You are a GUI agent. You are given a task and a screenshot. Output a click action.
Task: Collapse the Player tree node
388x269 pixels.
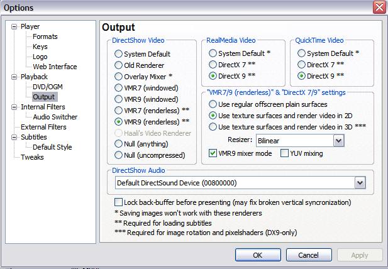[x=14, y=26]
